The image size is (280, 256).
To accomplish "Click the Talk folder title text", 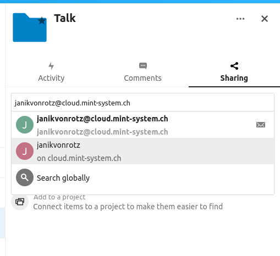I will pos(65,18).
